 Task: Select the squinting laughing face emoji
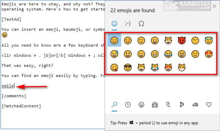coord(182,54)
